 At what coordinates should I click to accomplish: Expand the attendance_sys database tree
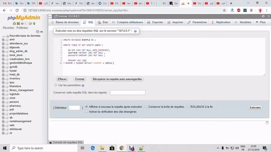[3, 43]
